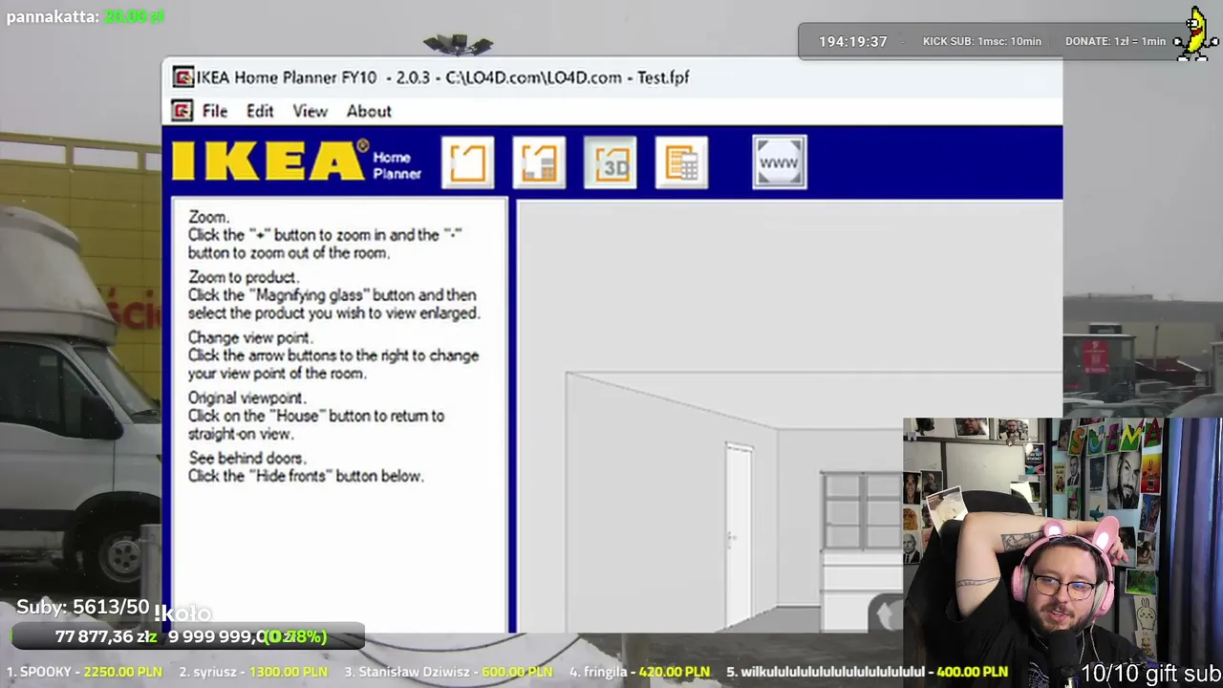Click top donor "1. SPOOKY" entry
The image size is (1223, 688).
tap(84, 672)
